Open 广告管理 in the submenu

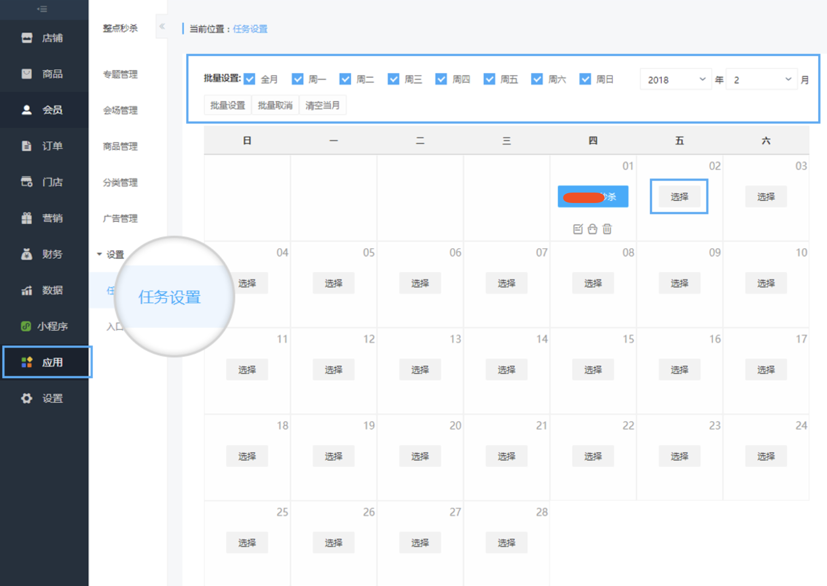point(121,218)
